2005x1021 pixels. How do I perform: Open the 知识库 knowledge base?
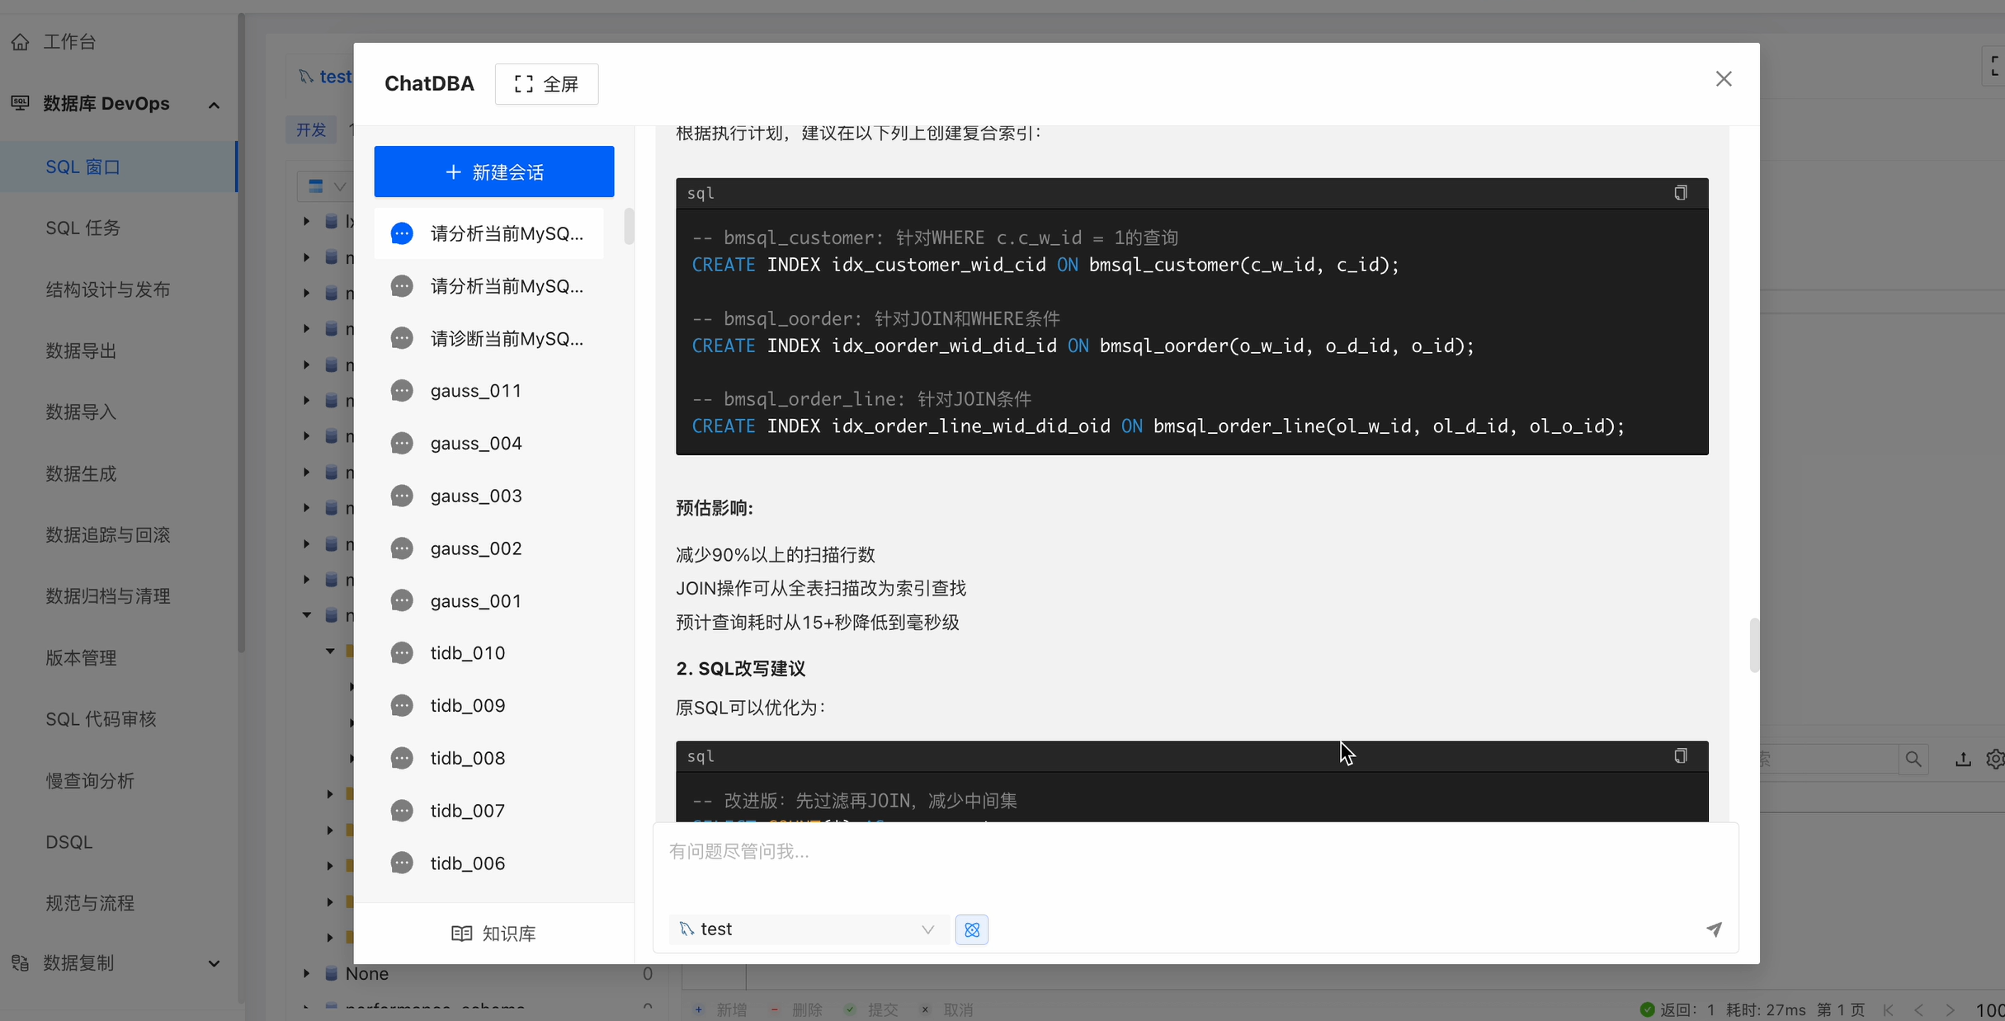[493, 934]
